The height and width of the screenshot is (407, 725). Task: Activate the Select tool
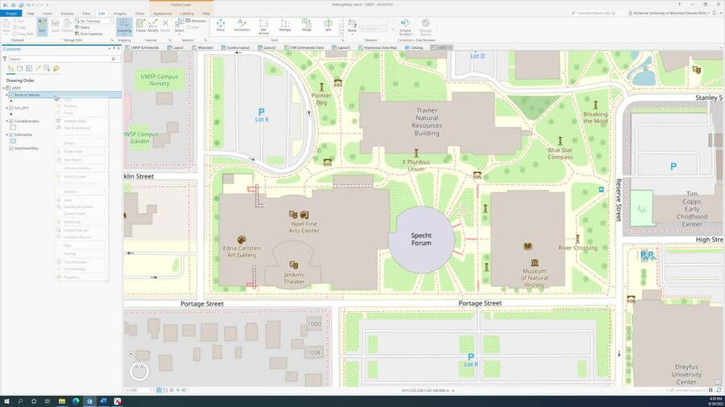tap(179, 27)
